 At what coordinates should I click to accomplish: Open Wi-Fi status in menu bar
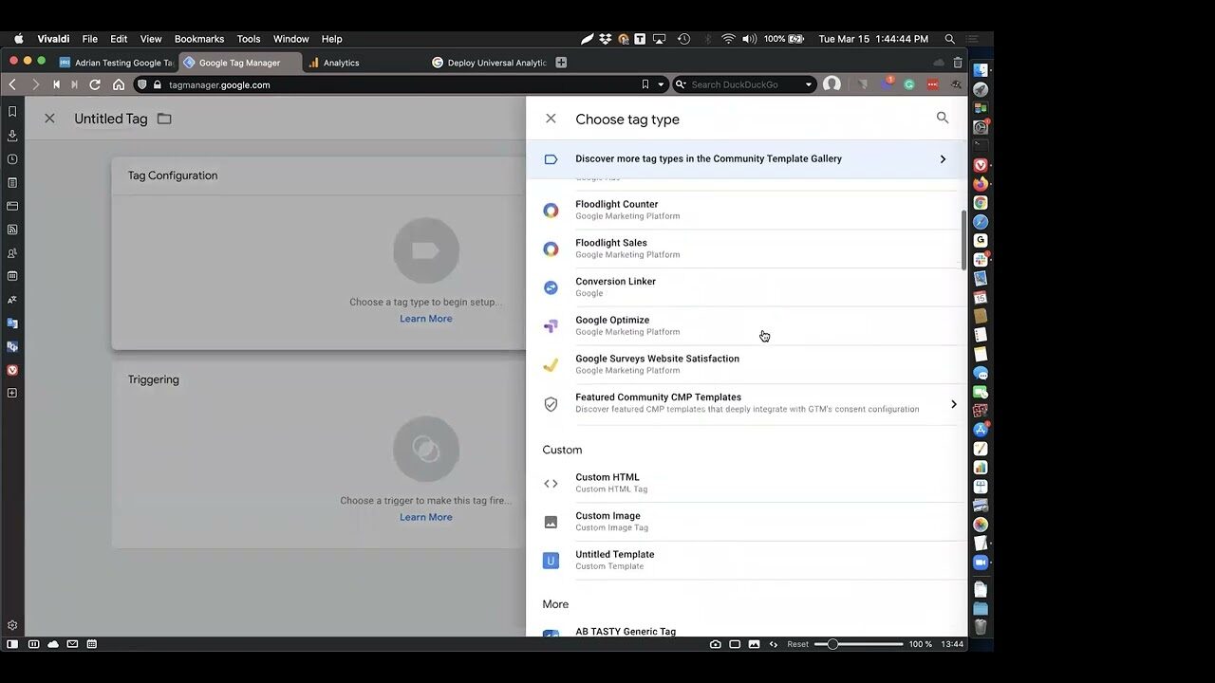[x=728, y=39]
